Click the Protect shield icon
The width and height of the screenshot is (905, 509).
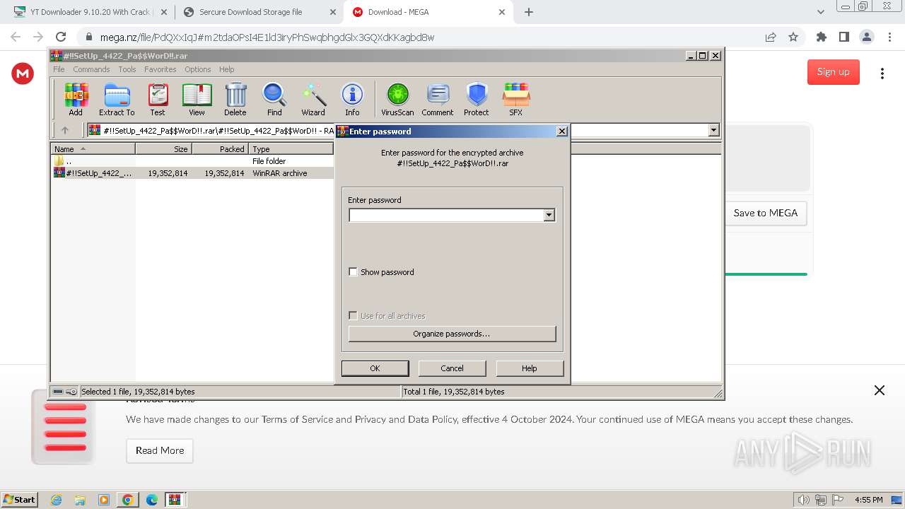click(477, 99)
